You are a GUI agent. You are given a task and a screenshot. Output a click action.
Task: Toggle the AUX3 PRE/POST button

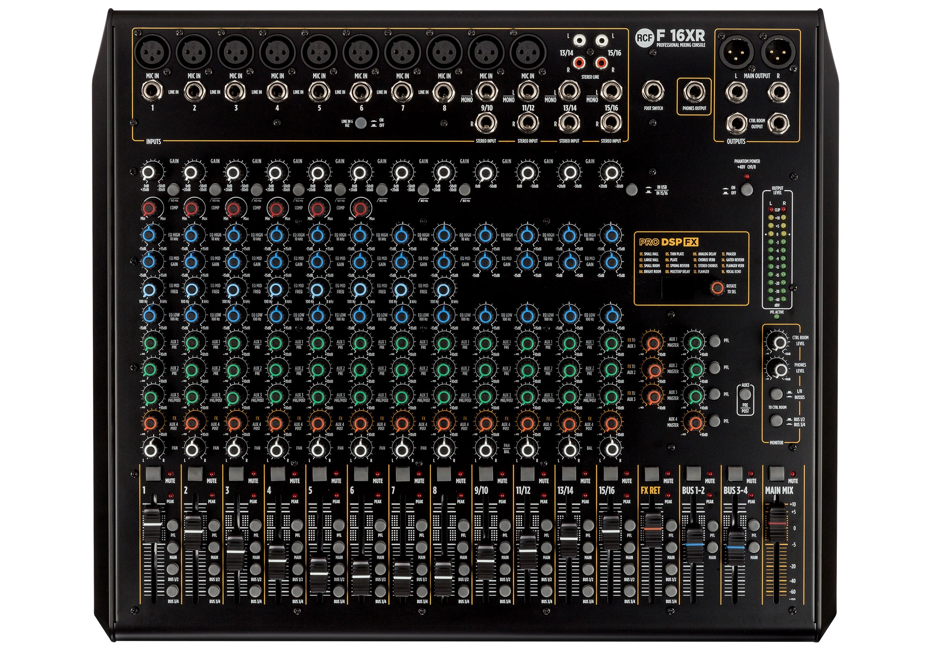745,395
